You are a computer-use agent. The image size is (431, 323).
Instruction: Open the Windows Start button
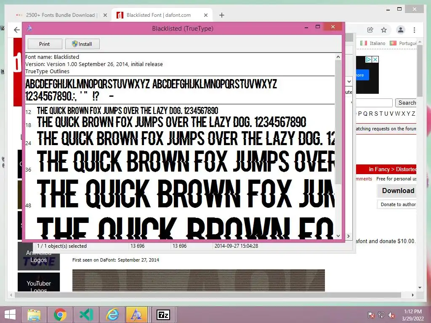tap(10, 315)
